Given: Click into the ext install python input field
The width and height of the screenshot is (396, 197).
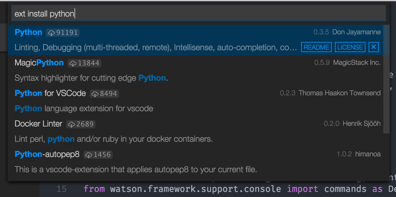Looking at the screenshot, I should click(198, 13).
